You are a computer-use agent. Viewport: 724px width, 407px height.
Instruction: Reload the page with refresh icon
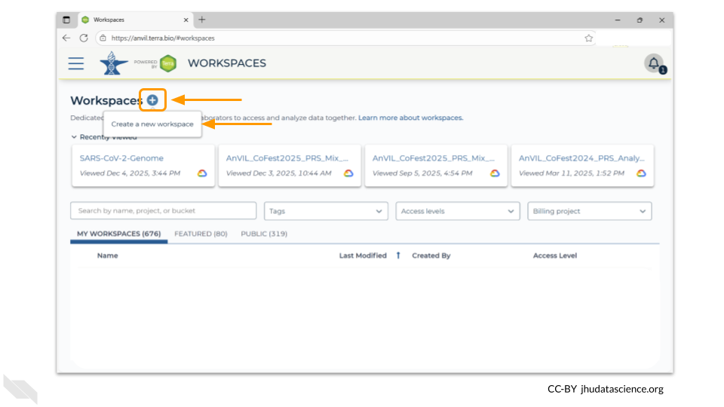[x=84, y=38]
